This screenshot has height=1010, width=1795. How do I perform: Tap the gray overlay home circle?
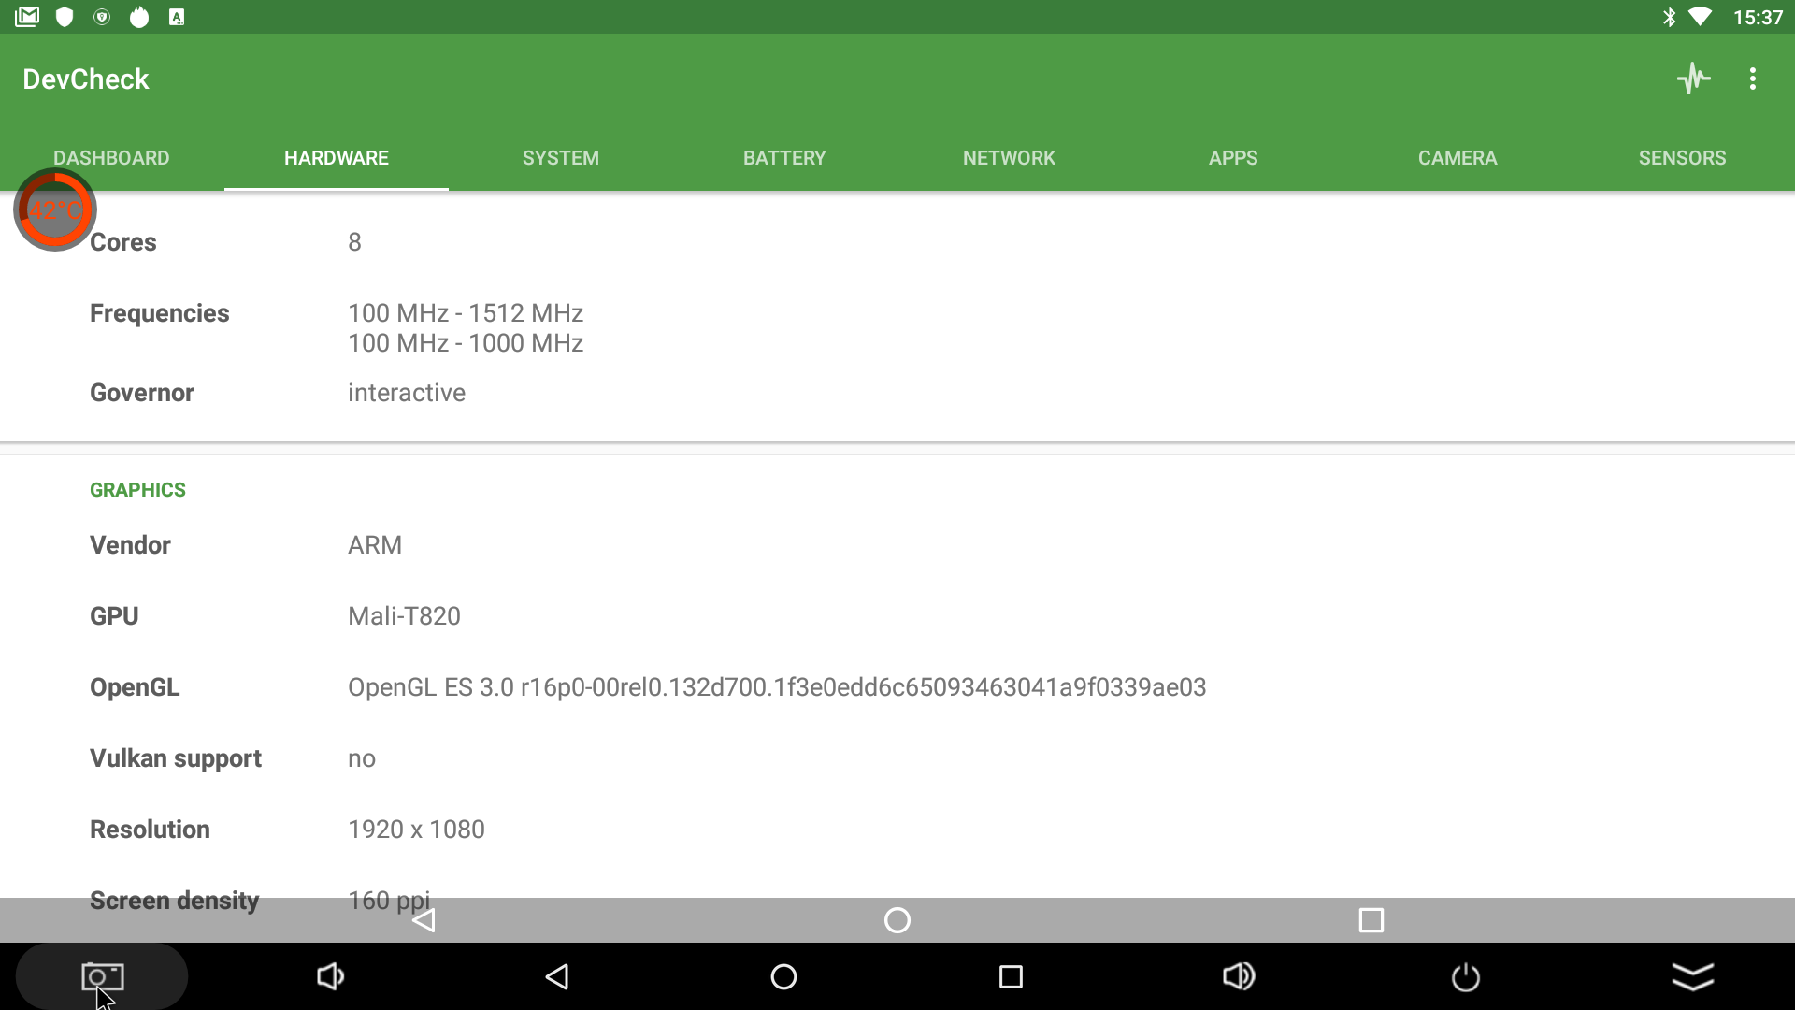point(897,920)
